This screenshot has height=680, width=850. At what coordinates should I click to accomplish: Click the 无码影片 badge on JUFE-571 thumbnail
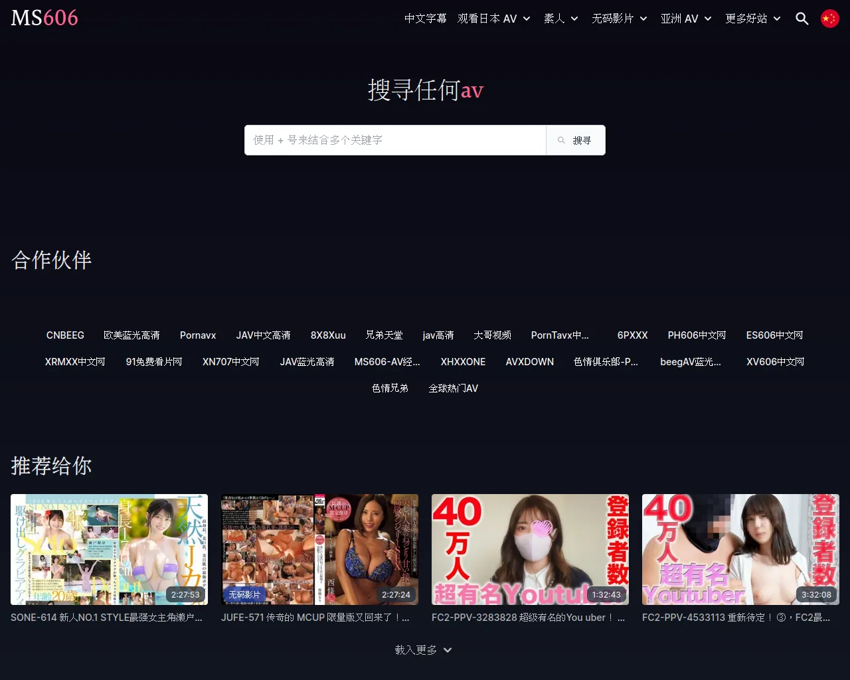[x=244, y=594]
